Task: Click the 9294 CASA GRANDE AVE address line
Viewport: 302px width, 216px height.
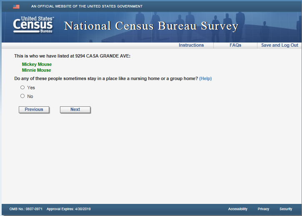Action: (72, 56)
